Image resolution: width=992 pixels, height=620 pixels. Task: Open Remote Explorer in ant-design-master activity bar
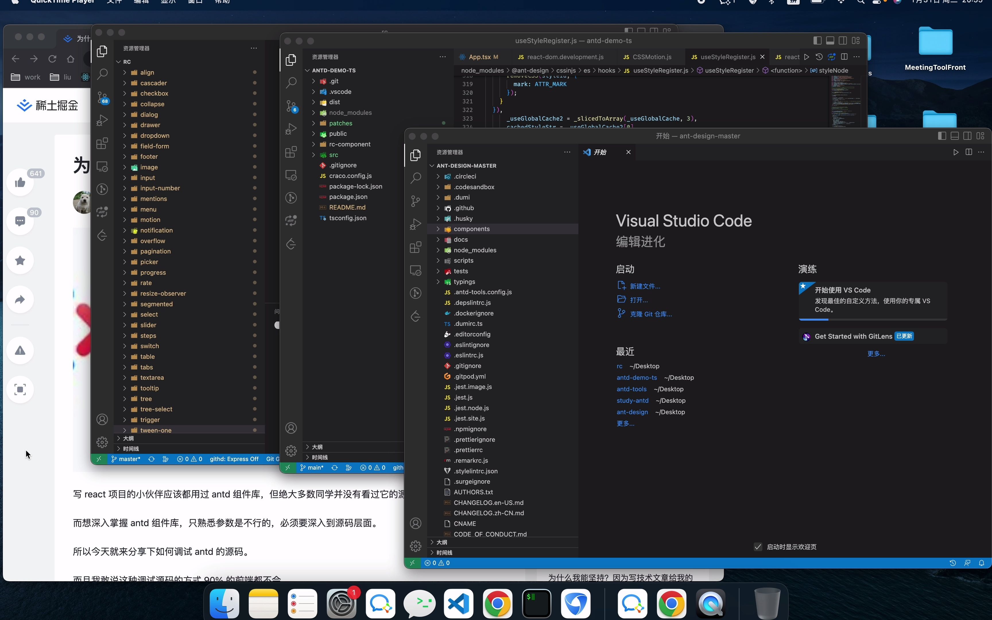tap(415, 271)
